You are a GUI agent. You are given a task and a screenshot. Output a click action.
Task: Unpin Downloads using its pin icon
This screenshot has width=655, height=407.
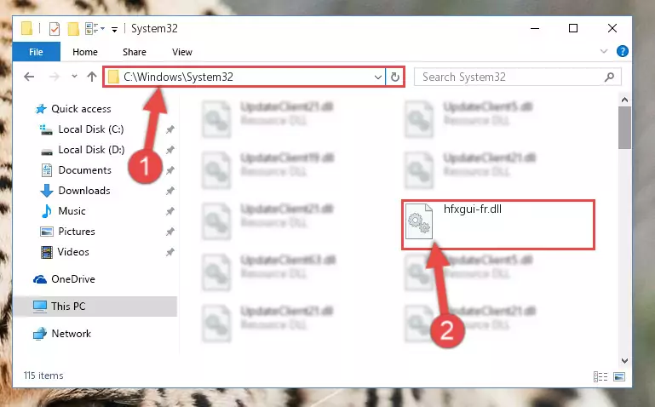tap(169, 191)
